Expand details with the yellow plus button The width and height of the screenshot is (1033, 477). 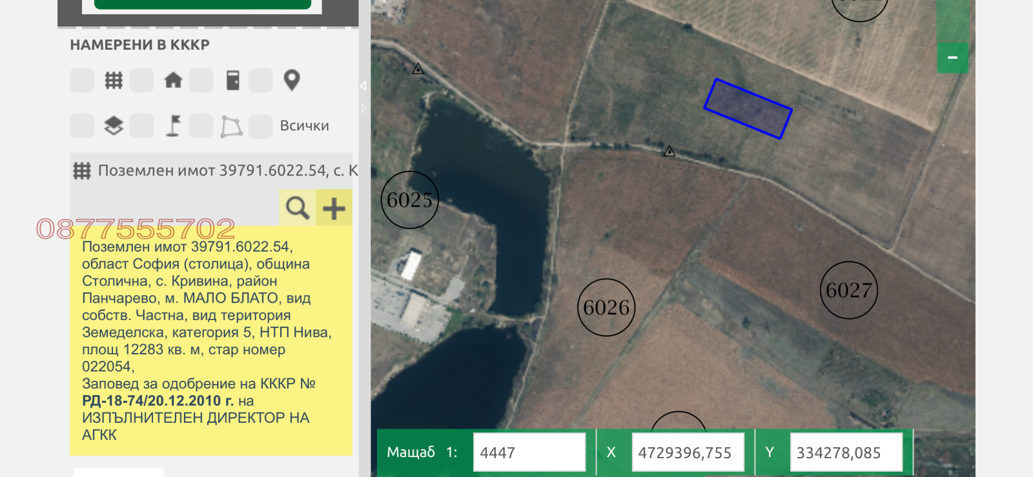(334, 208)
